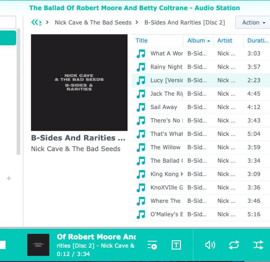Click the Of Robert Moore now-playing title

[x=96, y=237]
